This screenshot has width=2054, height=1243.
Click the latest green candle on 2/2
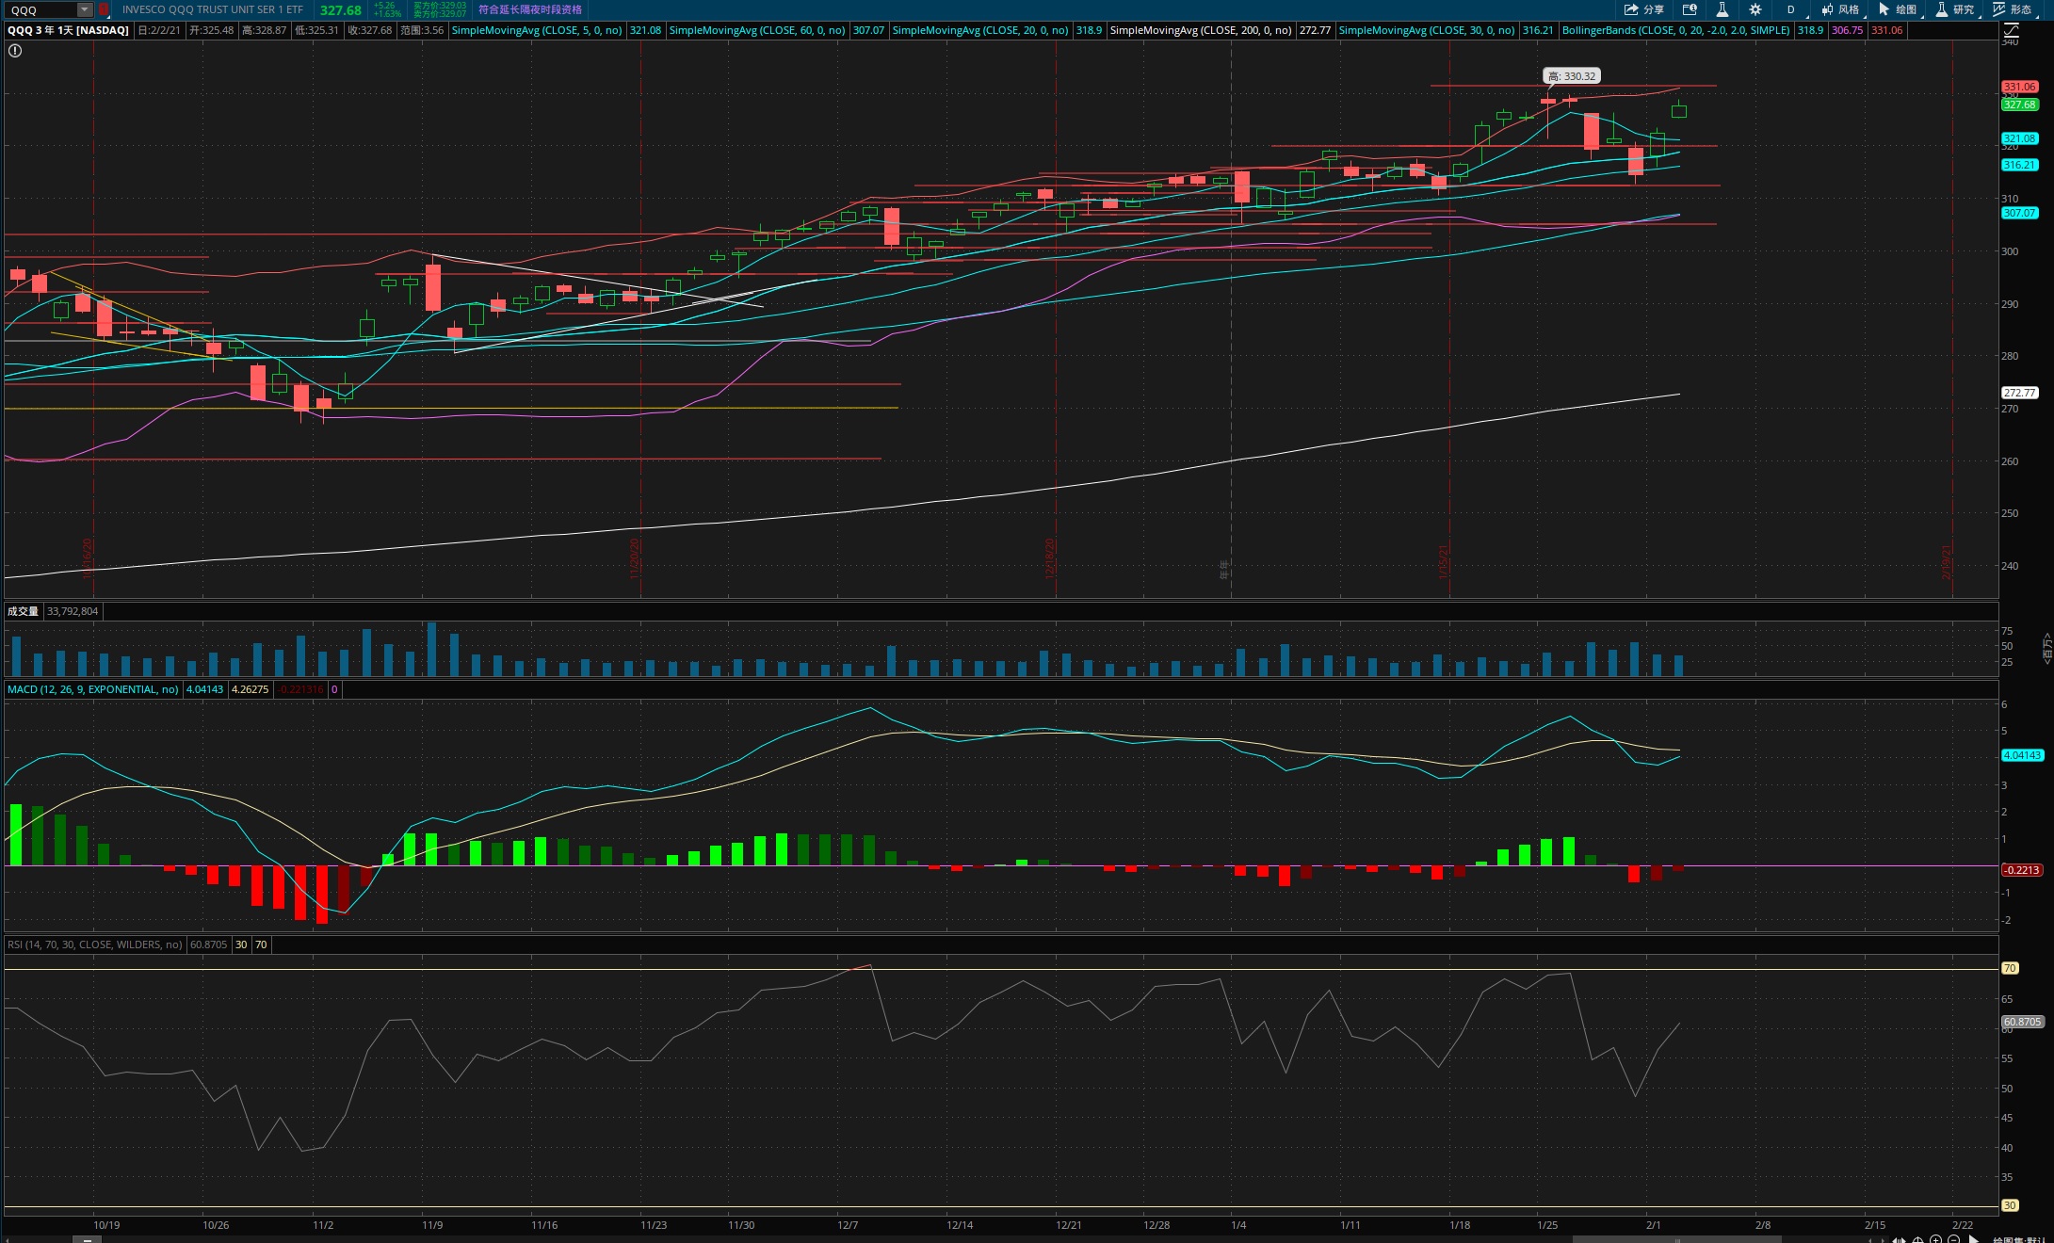(1679, 110)
